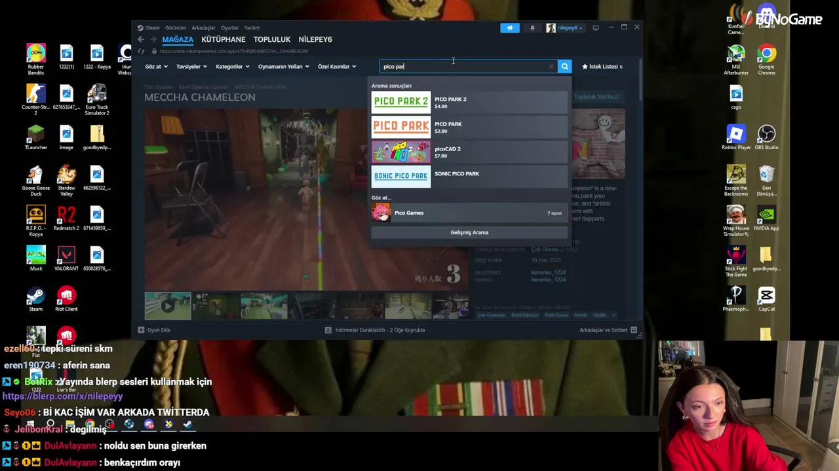Open the Yardım menu
The height and width of the screenshot is (471, 839).
coord(252,27)
